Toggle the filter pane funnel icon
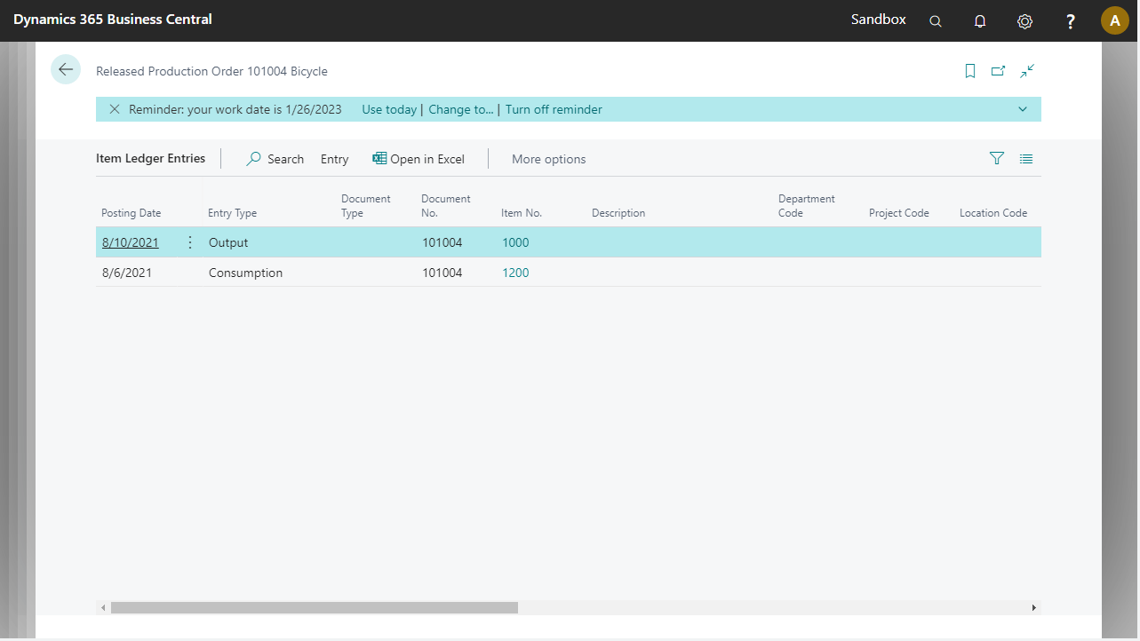This screenshot has height=641, width=1140. click(x=997, y=158)
